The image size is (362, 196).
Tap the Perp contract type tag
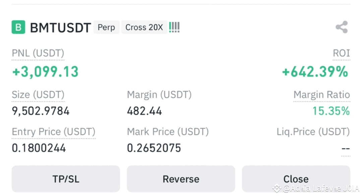click(107, 27)
